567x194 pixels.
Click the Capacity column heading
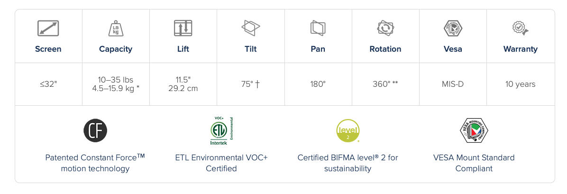[116, 49]
